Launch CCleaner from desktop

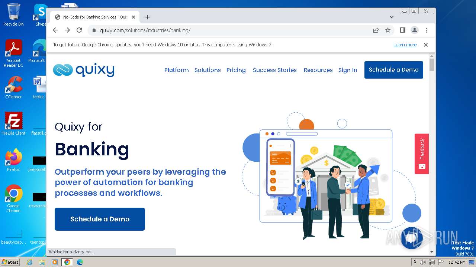tap(13, 88)
